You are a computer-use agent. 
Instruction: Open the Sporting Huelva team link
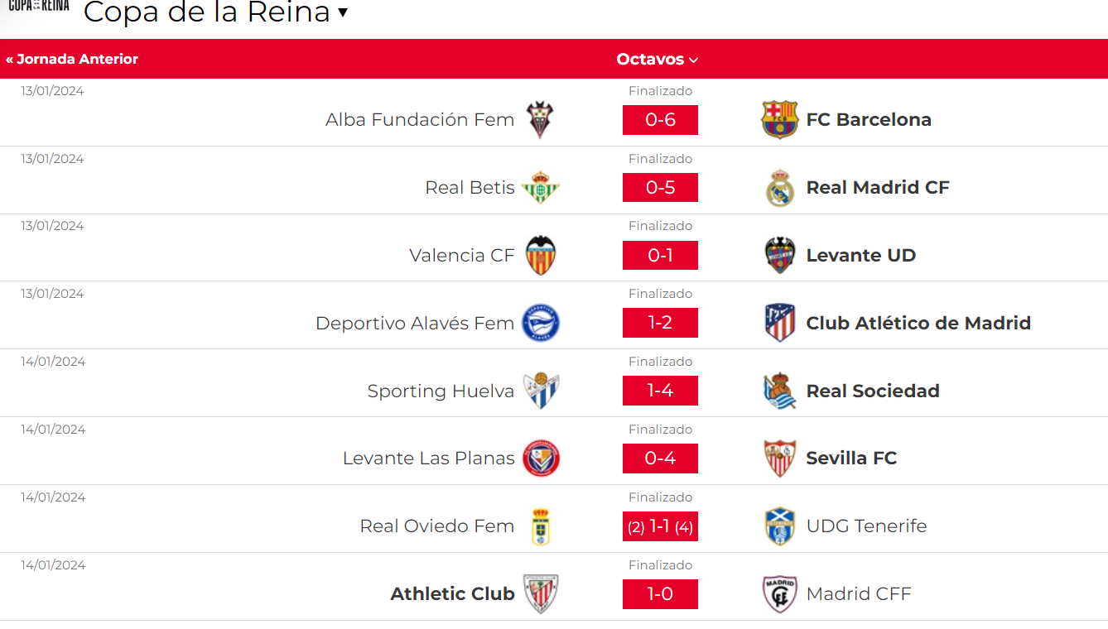point(441,391)
